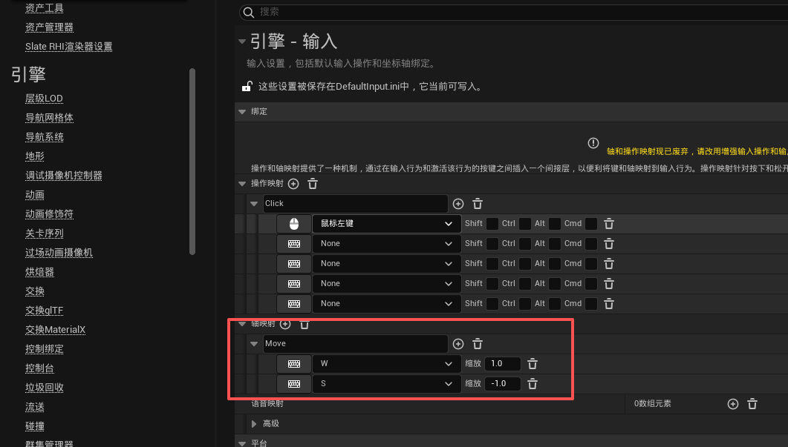Open 关卡序列 settings
The image size is (788, 447).
(x=45, y=234)
